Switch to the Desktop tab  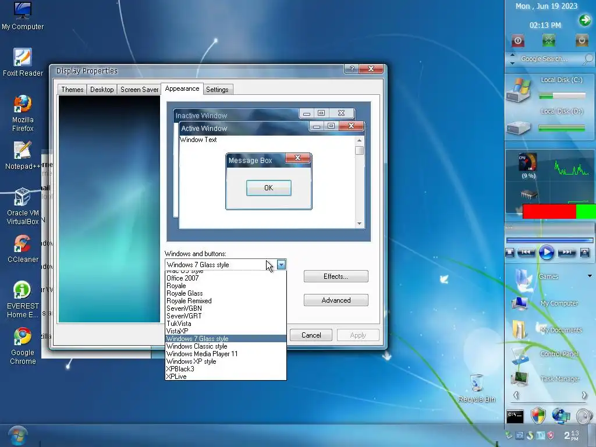tap(102, 90)
